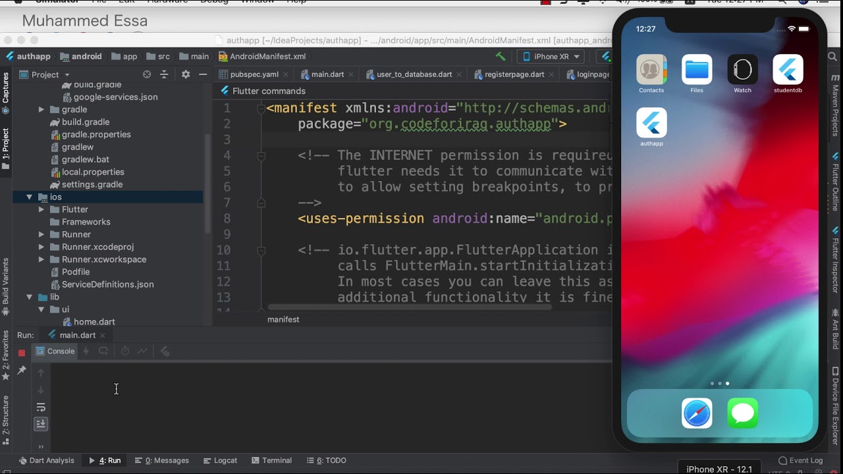The height and width of the screenshot is (474, 843).
Task: Open the Logcat tool window
Action: [x=220, y=460]
